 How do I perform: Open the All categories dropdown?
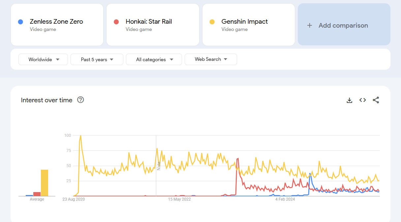154,60
